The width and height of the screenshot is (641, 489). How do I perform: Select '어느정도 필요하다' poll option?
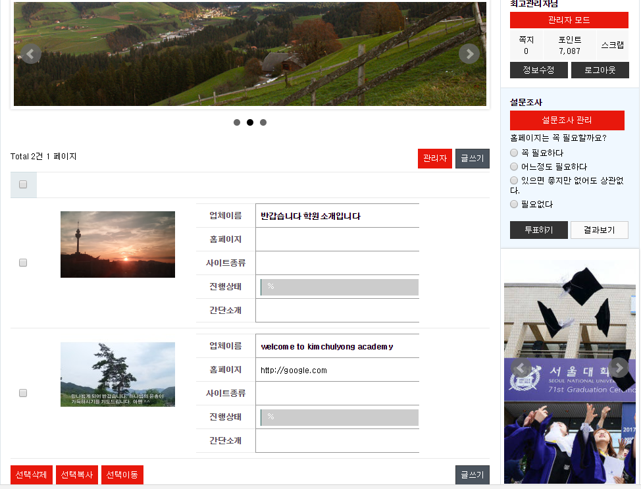[514, 167]
